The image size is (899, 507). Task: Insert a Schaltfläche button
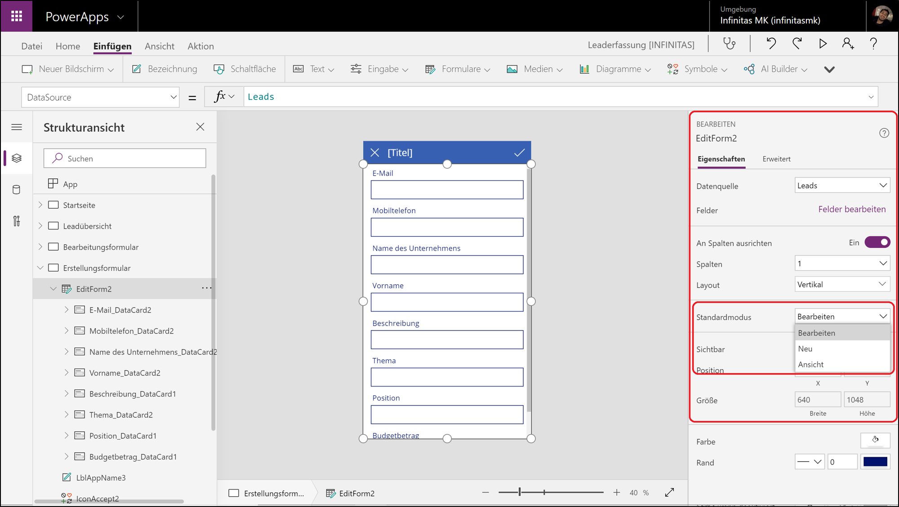[245, 69]
